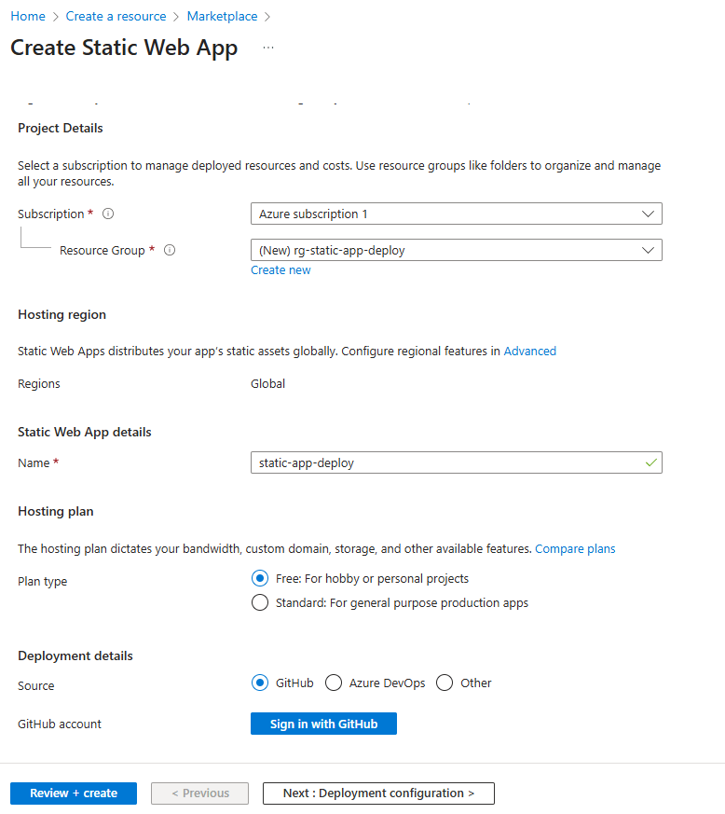This screenshot has width=725, height=814.
Task: Click the Global regions value
Action: point(267,383)
